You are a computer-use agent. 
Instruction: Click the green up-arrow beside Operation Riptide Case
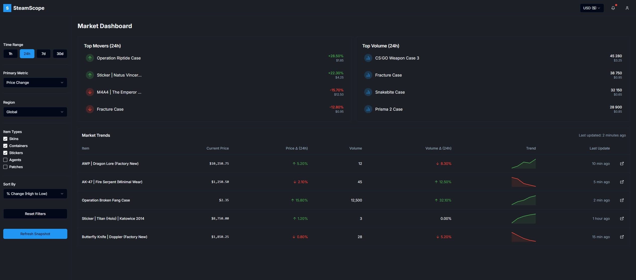90,58
